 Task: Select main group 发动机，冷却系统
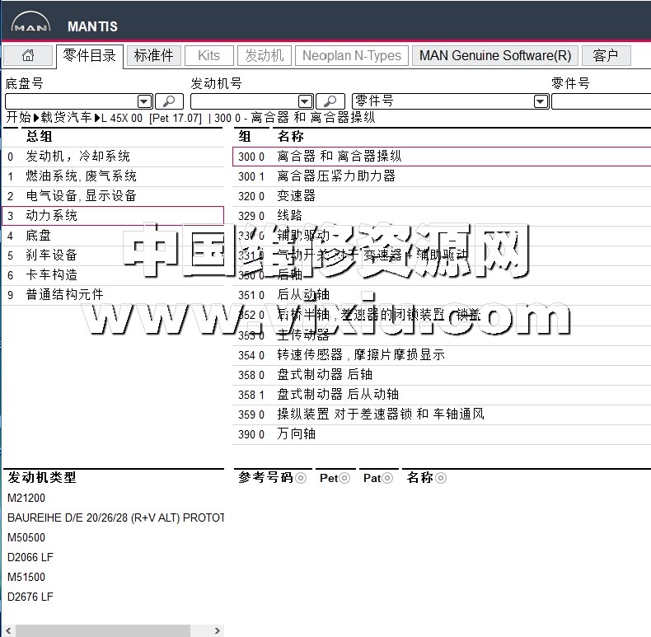[77, 156]
